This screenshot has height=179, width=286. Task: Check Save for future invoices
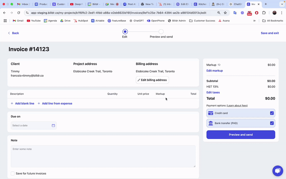point(13,173)
